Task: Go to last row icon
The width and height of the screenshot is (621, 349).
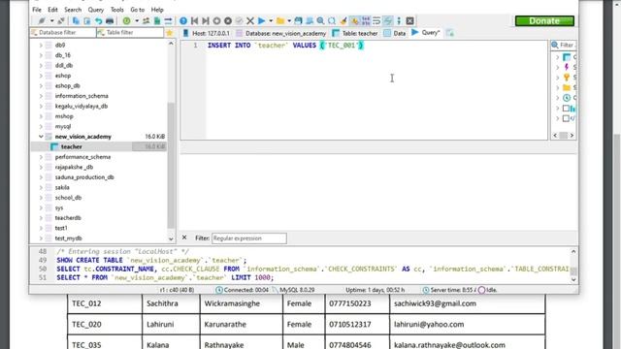Action: (x=206, y=21)
